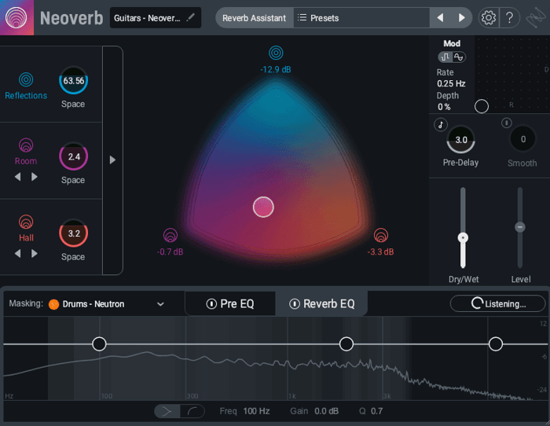Click the Level slider handle
This screenshot has width=550, height=426.
[x=520, y=227]
